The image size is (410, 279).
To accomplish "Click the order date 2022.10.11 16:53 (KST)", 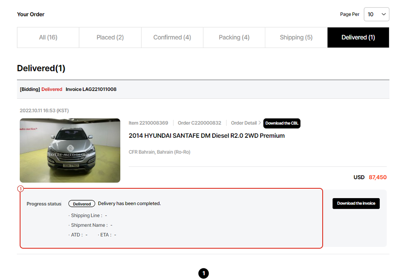I will pyautogui.click(x=44, y=110).
